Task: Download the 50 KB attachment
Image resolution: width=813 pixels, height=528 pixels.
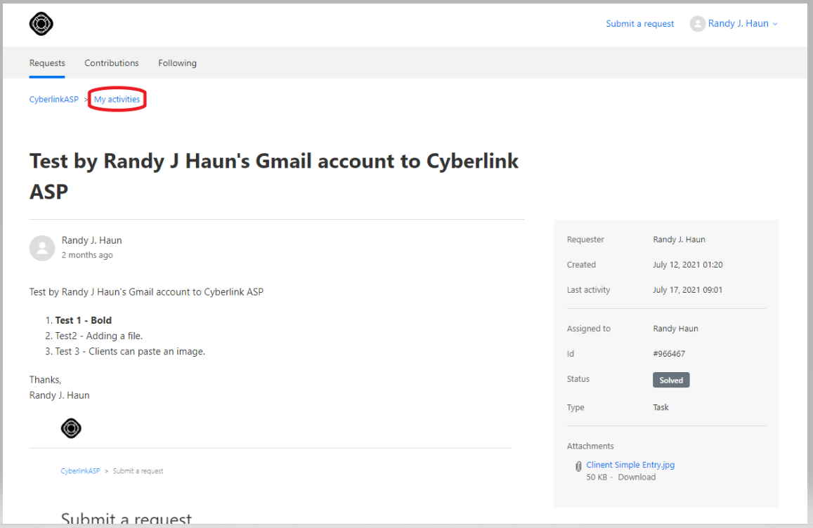Action: [x=637, y=477]
